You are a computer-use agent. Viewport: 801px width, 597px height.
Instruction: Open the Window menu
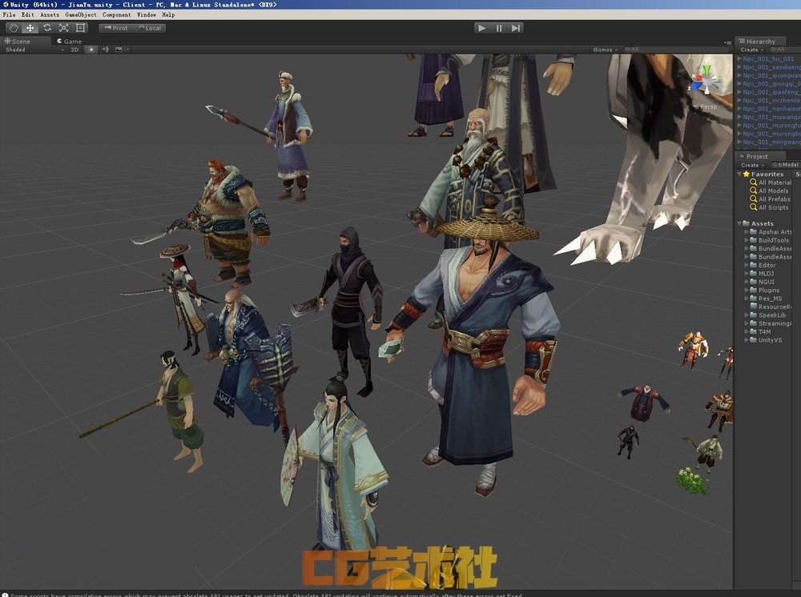146,14
